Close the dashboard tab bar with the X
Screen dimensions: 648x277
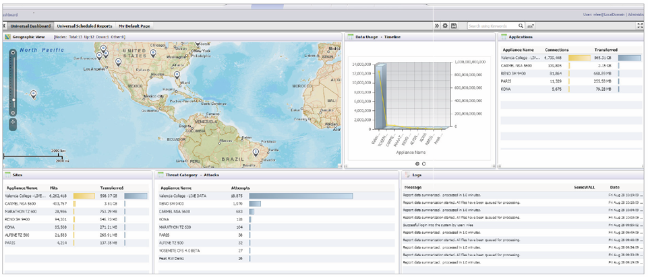tap(4, 26)
